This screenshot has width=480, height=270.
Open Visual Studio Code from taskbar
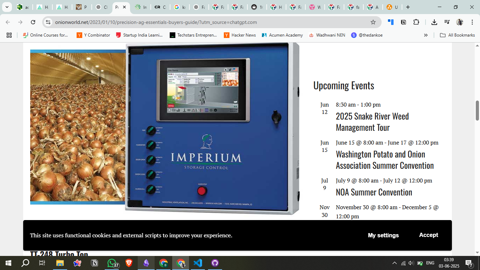(x=198, y=263)
